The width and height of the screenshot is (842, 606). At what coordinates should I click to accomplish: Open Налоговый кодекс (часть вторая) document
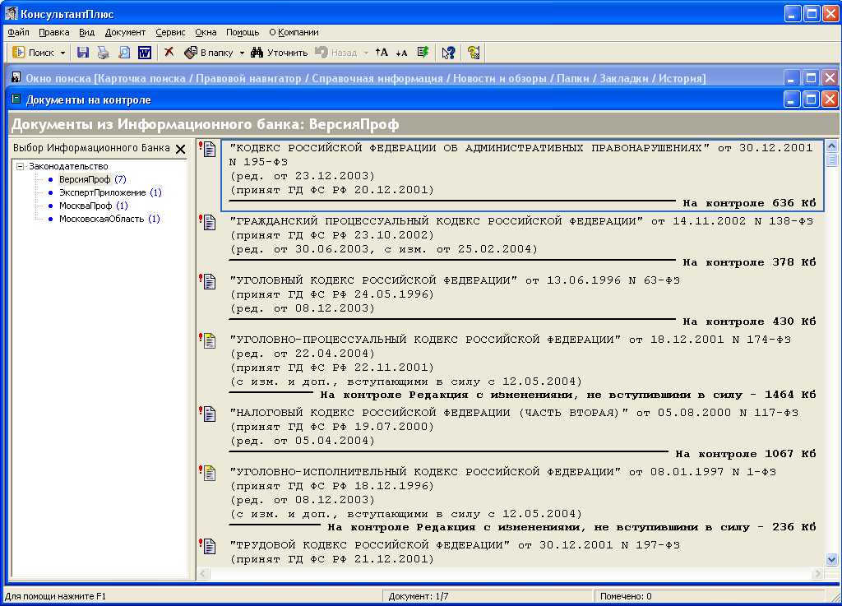(x=520, y=433)
